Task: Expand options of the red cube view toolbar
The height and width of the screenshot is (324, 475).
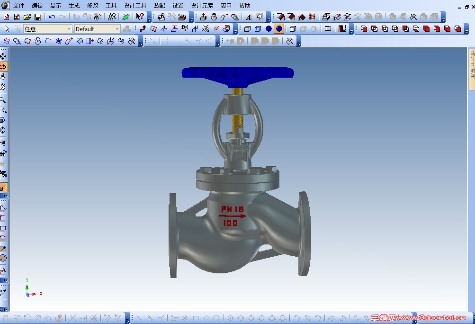Action: pyautogui.click(x=466, y=30)
